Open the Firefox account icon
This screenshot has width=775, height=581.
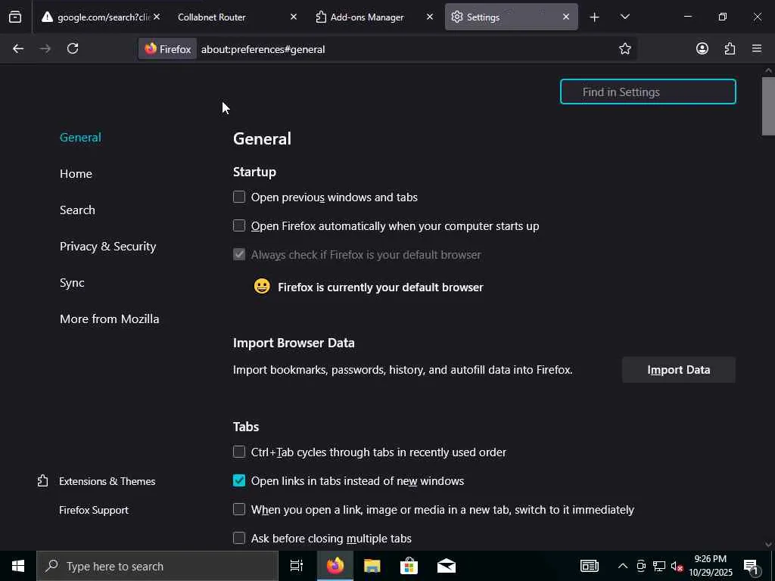click(x=702, y=48)
